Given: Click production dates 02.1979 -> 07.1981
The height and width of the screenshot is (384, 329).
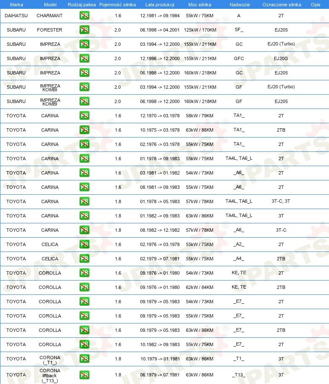Looking at the screenshot, I should [160, 259].
